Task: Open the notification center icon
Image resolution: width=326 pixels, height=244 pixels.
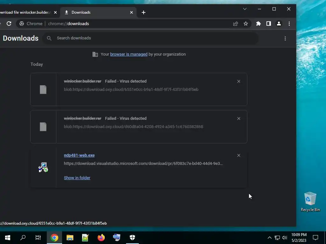Action: tap(315, 238)
